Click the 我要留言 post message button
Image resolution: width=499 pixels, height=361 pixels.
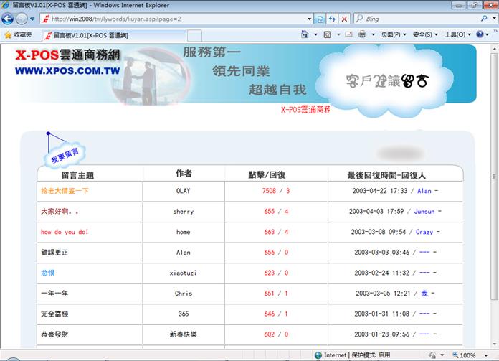tap(65, 153)
